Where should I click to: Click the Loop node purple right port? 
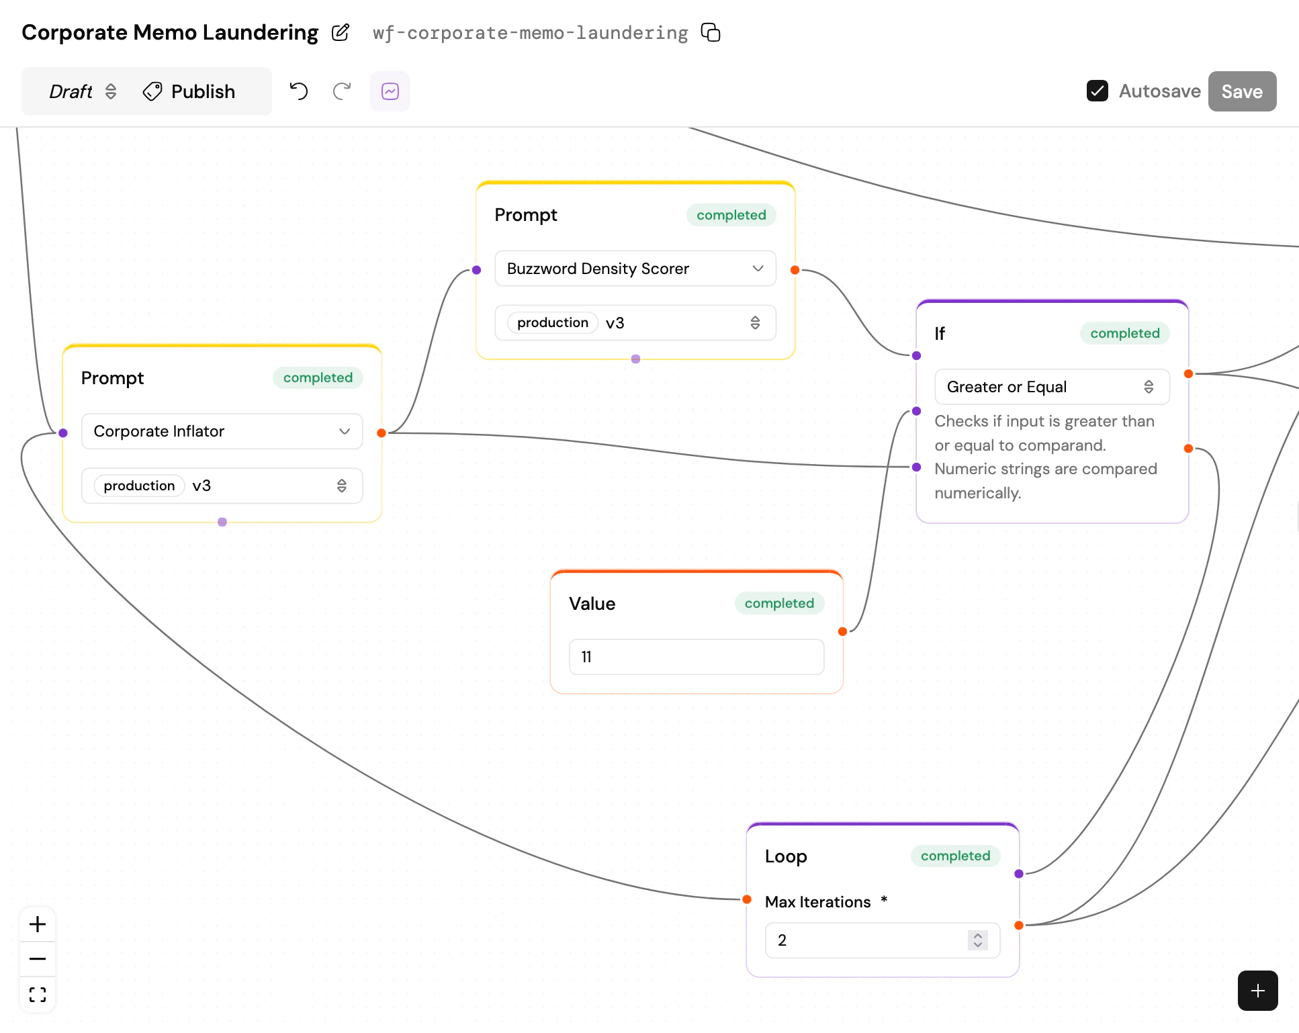coord(1019,874)
